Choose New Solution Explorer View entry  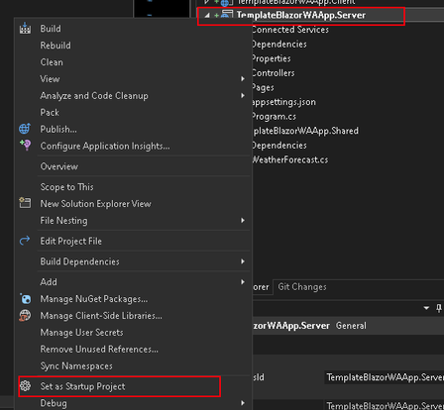pos(96,204)
